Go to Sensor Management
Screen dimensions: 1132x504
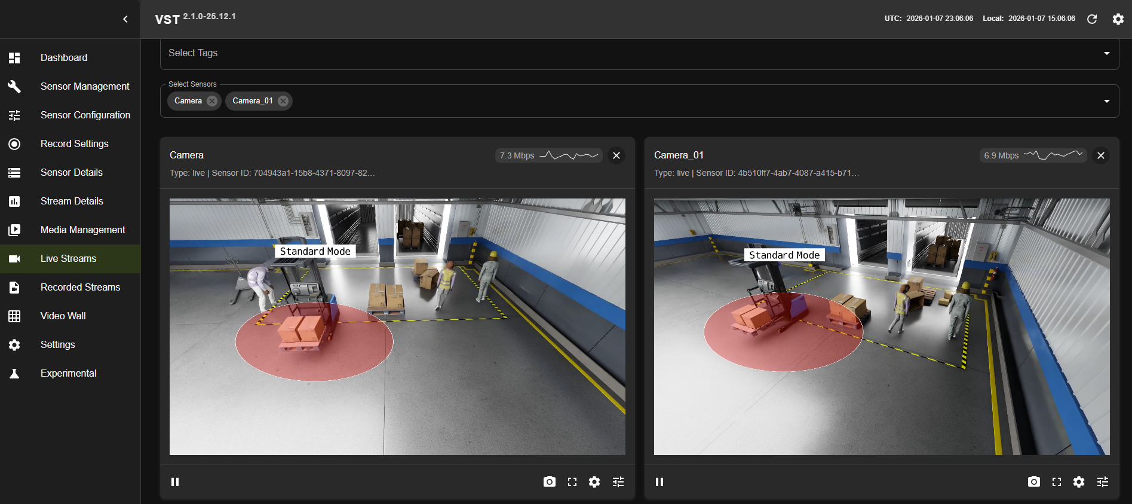click(85, 87)
